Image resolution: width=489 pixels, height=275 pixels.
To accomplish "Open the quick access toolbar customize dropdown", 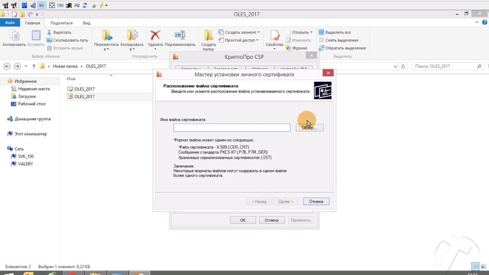I will click(x=37, y=15).
